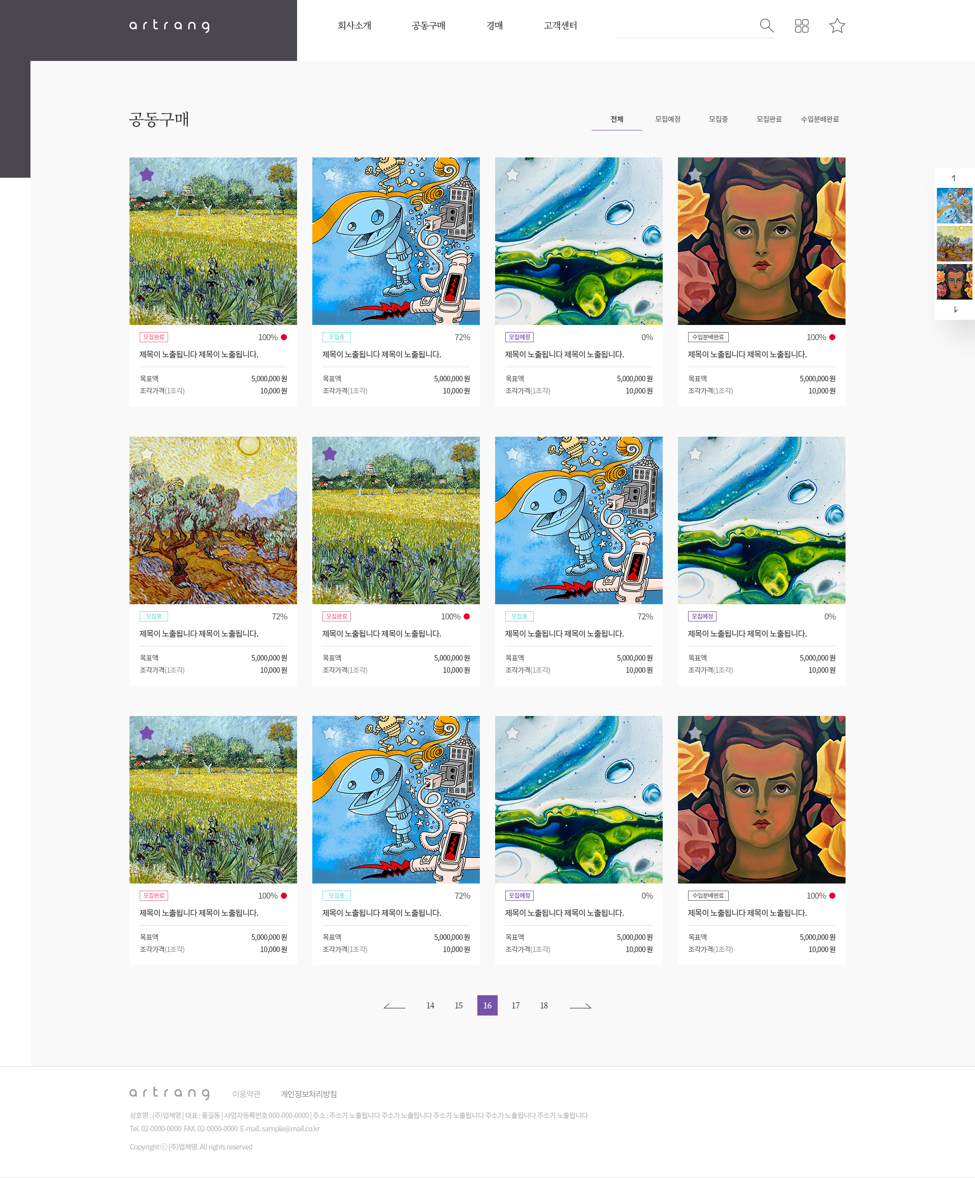
Task: Toggle favorite star on first row robot artwork
Action: click(x=329, y=175)
